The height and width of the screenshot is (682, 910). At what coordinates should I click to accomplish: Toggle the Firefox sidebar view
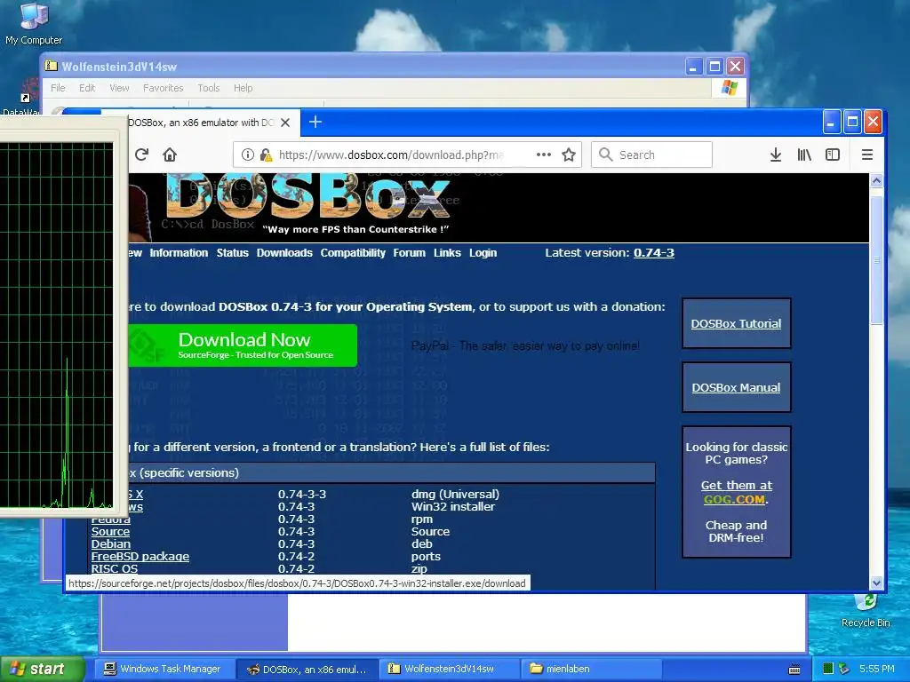[x=832, y=155]
